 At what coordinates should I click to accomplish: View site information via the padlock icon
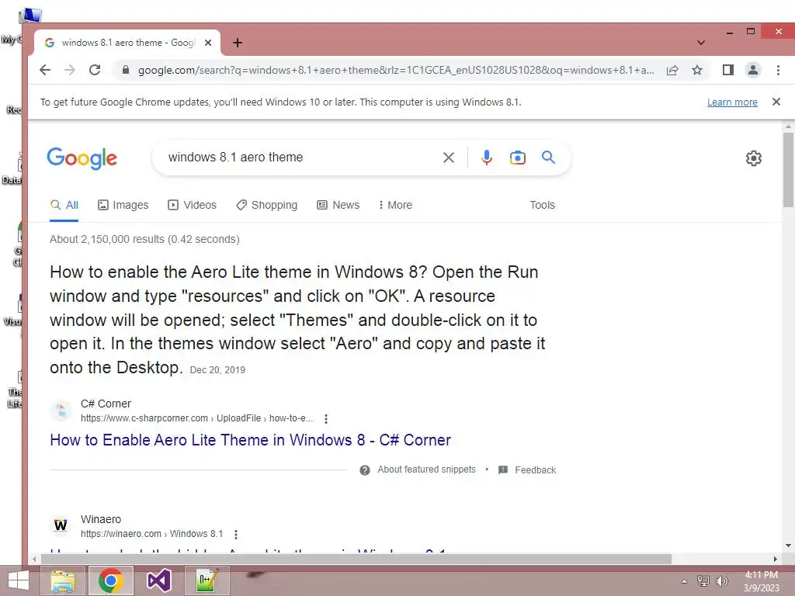(x=126, y=70)
